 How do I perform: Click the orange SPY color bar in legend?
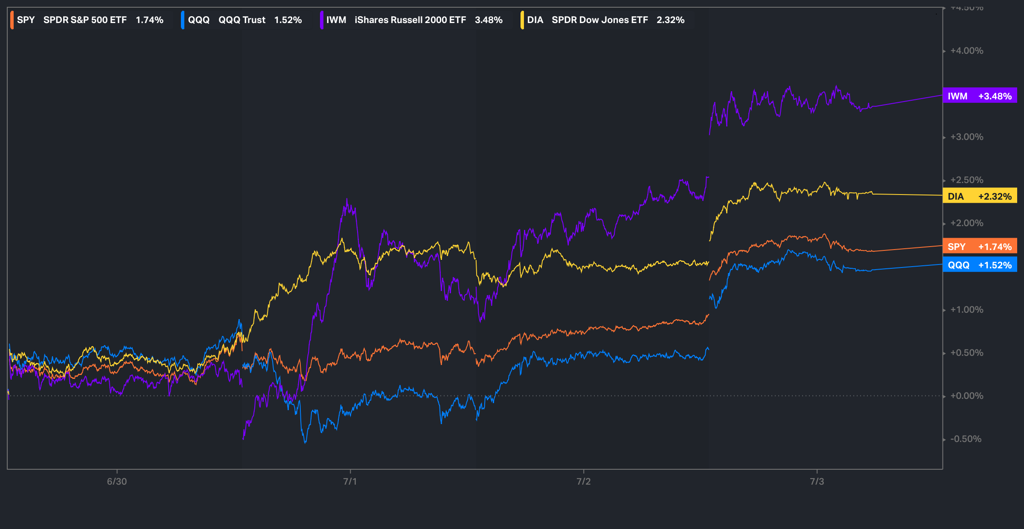(x=12, y=20)
